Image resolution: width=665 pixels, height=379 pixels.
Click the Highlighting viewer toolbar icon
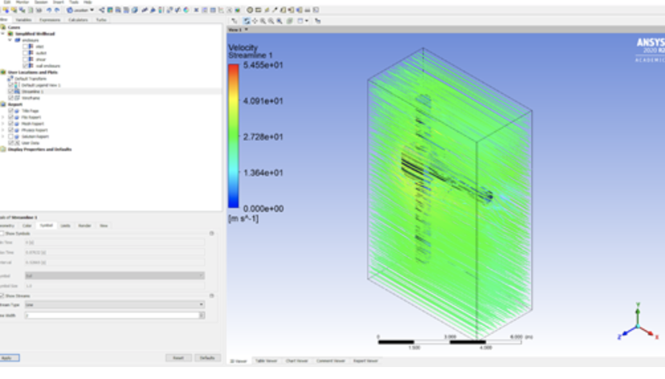pos(289,21)
